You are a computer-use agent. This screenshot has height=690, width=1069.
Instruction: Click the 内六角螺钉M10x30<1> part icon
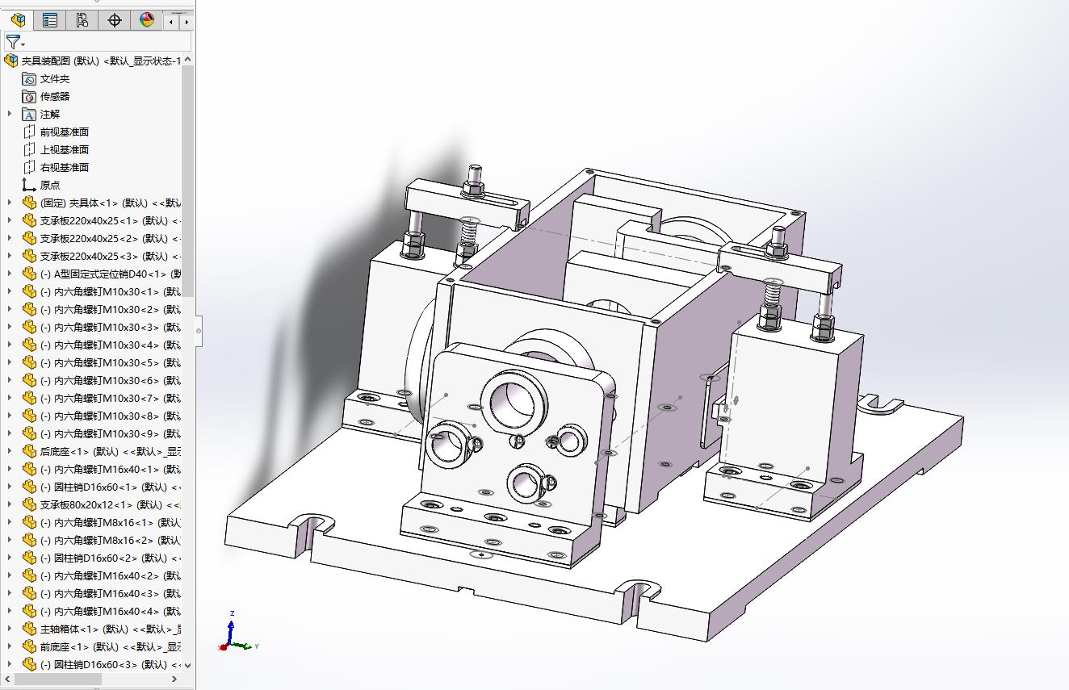(x=29, y=291)
